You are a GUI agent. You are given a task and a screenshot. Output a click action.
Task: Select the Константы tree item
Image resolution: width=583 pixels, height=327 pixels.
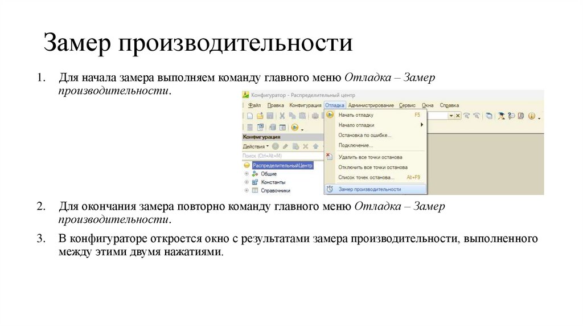(x=273, y=182)
